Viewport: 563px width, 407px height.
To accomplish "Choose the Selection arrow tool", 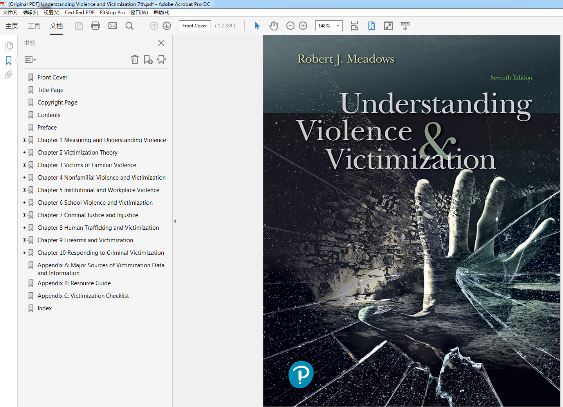I will 257,26.
